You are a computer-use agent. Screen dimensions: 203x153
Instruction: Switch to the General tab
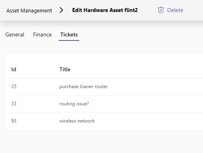(x=15, y=34)
